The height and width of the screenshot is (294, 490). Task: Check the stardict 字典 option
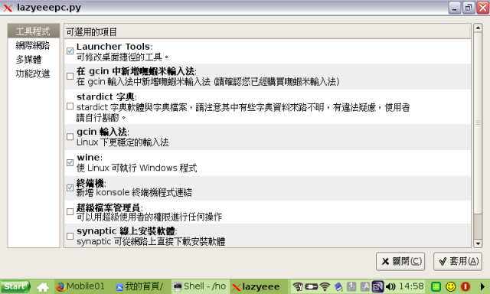pyautogui.click(x=70, y=106)
